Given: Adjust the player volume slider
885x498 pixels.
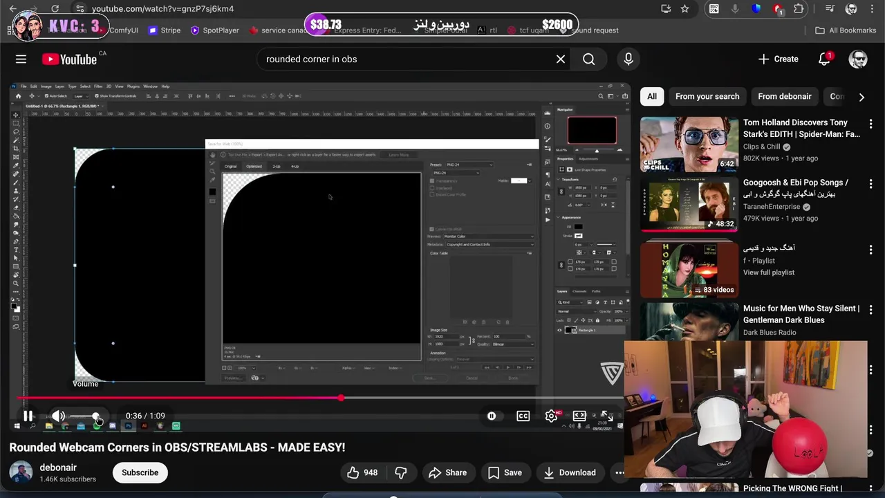Looking at the screenshot, I should [86, 416].
